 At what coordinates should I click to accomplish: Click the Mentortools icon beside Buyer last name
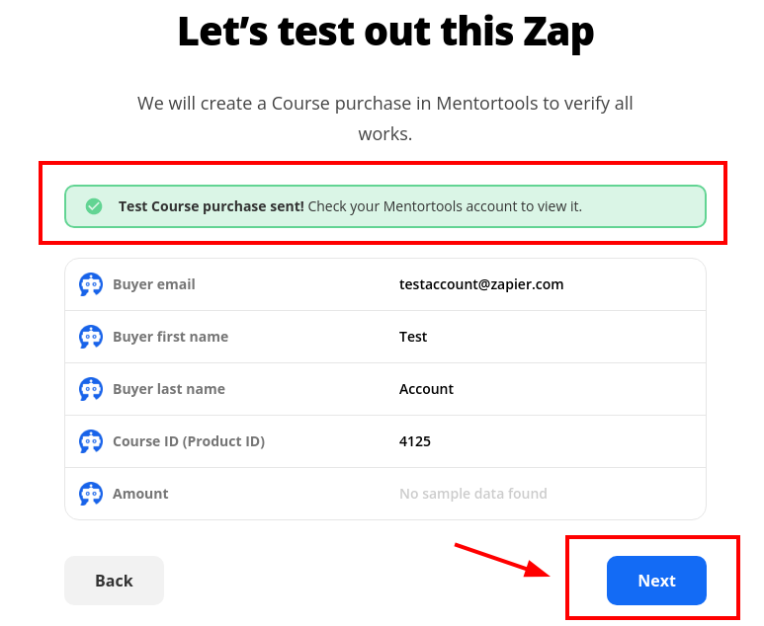pos(91,389)
